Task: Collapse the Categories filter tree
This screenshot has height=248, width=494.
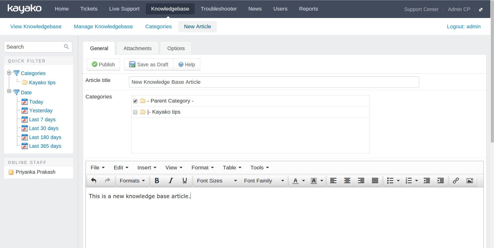Action: pos(9,73)
